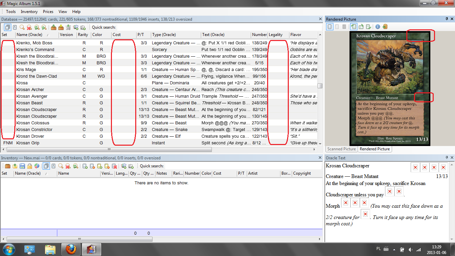455x256 pixels.
Task: Select the Krosan Colossus row
Action: tap(33, 123)
